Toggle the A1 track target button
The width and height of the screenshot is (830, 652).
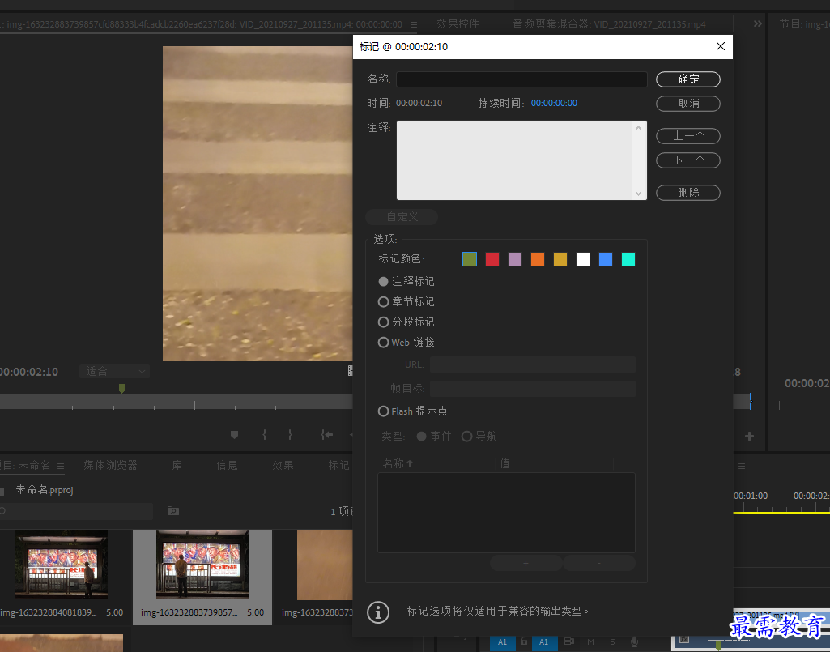543,642
